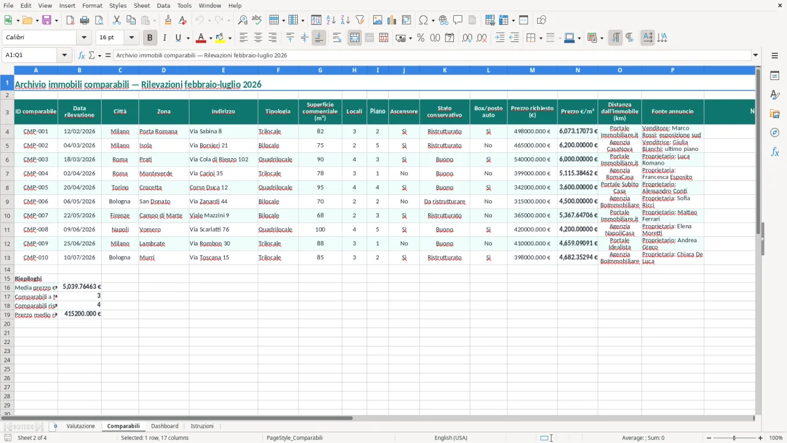The width and height of the screenshot is (787, 443).
Task: Toggle Right-To-Left text direction button
Action: [x=630, y=38]
